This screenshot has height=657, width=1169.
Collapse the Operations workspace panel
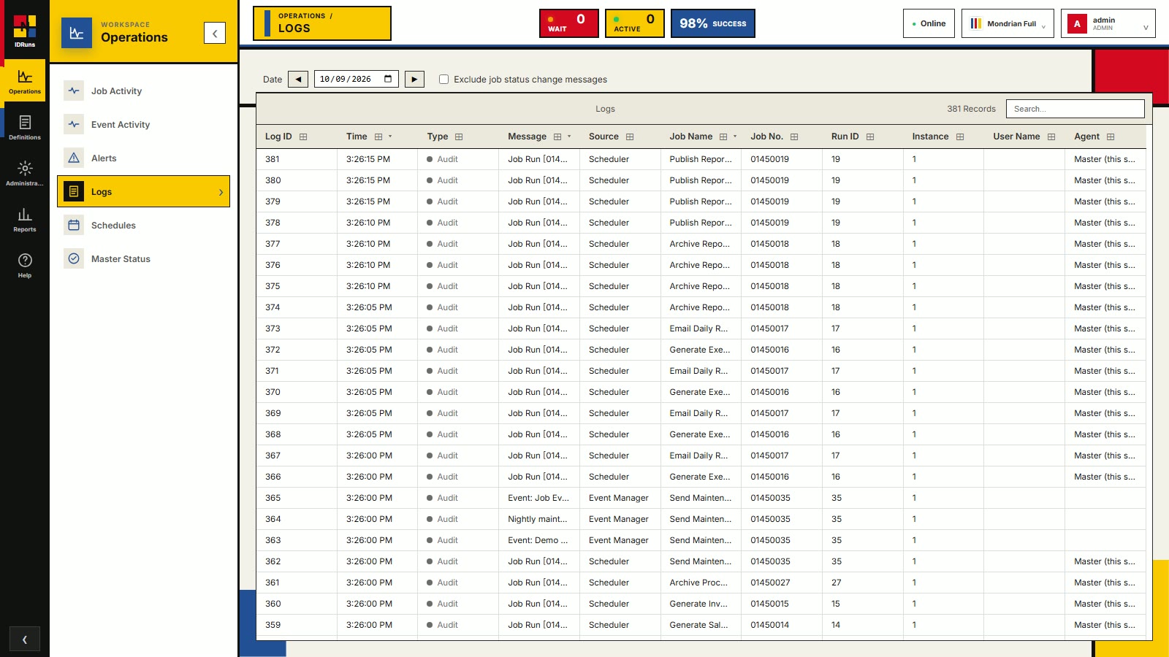point(215,33)
